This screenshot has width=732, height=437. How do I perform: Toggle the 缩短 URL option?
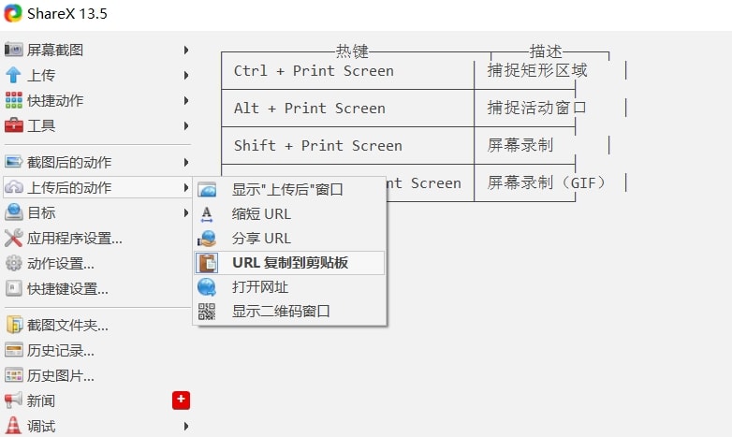[289, 214]
